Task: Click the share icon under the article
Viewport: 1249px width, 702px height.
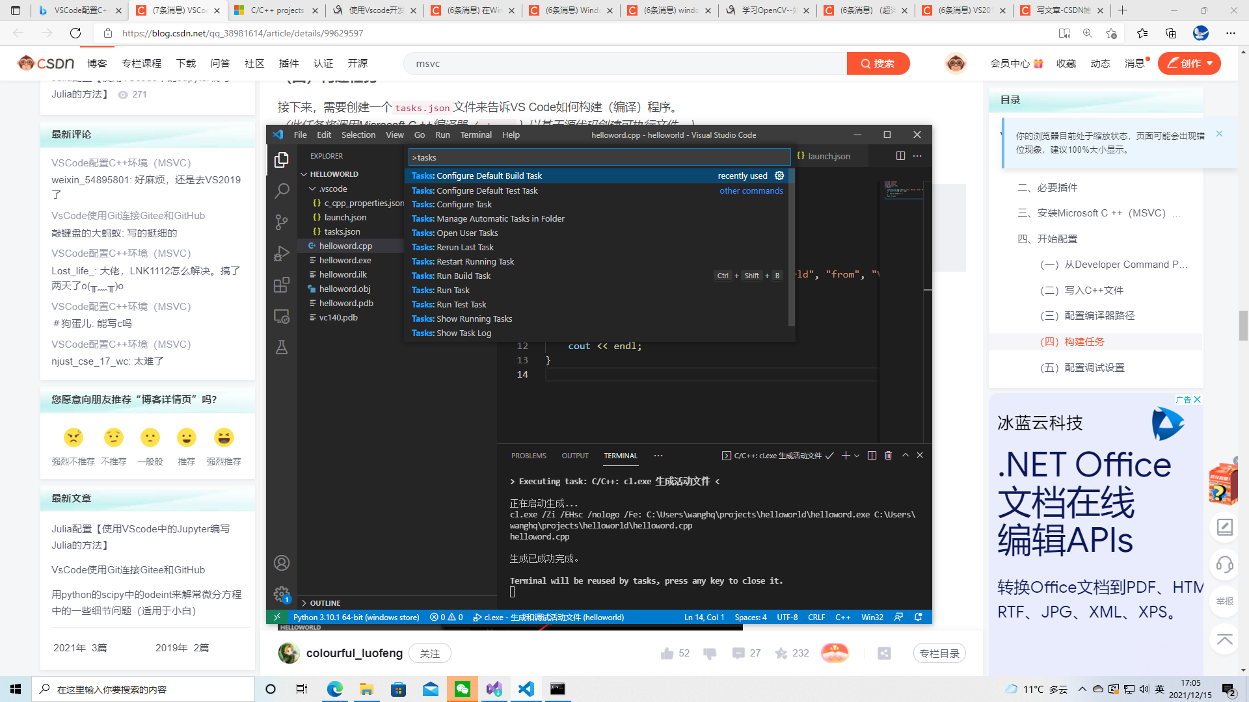Action: [x=884, y=653]
